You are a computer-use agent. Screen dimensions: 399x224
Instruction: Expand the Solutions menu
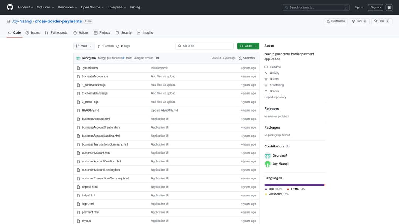[45, 7]
